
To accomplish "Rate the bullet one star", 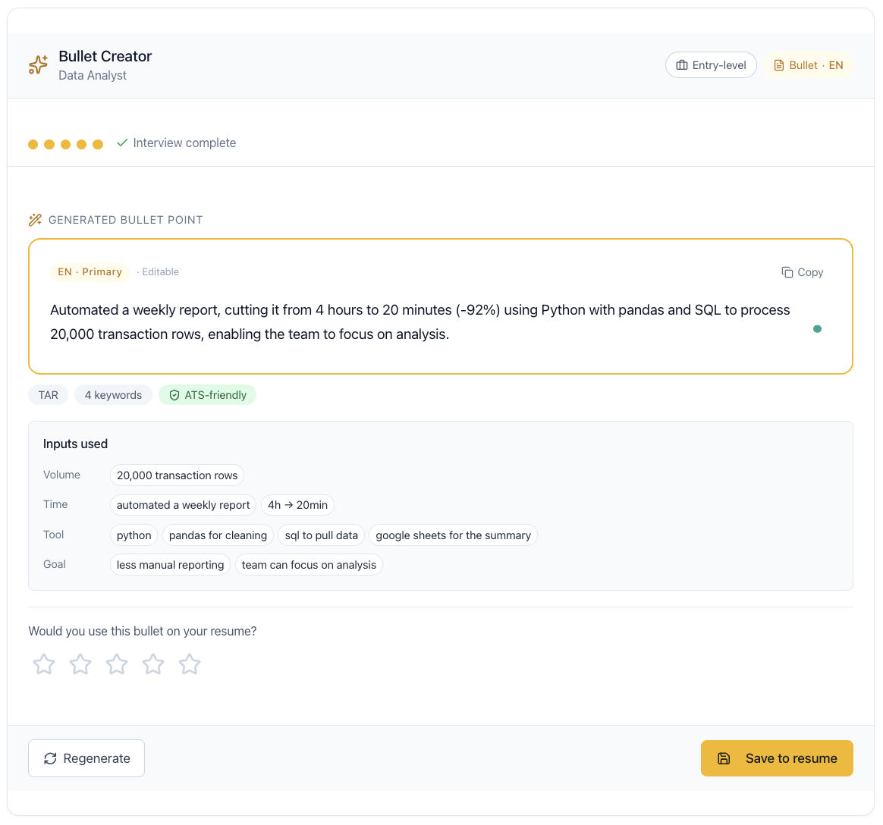I will coord(44,664).
